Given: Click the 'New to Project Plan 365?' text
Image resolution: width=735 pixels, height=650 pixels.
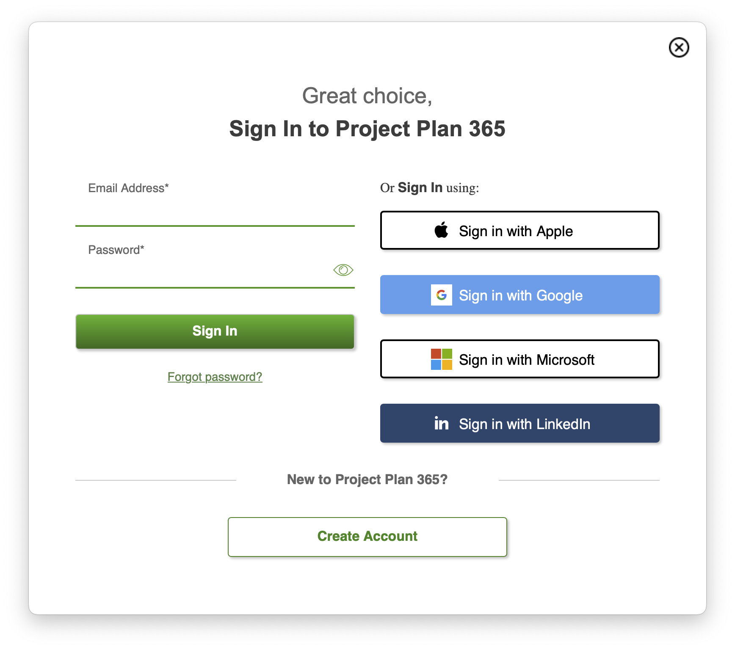Looking at the screenshot, I should (367, 479).
